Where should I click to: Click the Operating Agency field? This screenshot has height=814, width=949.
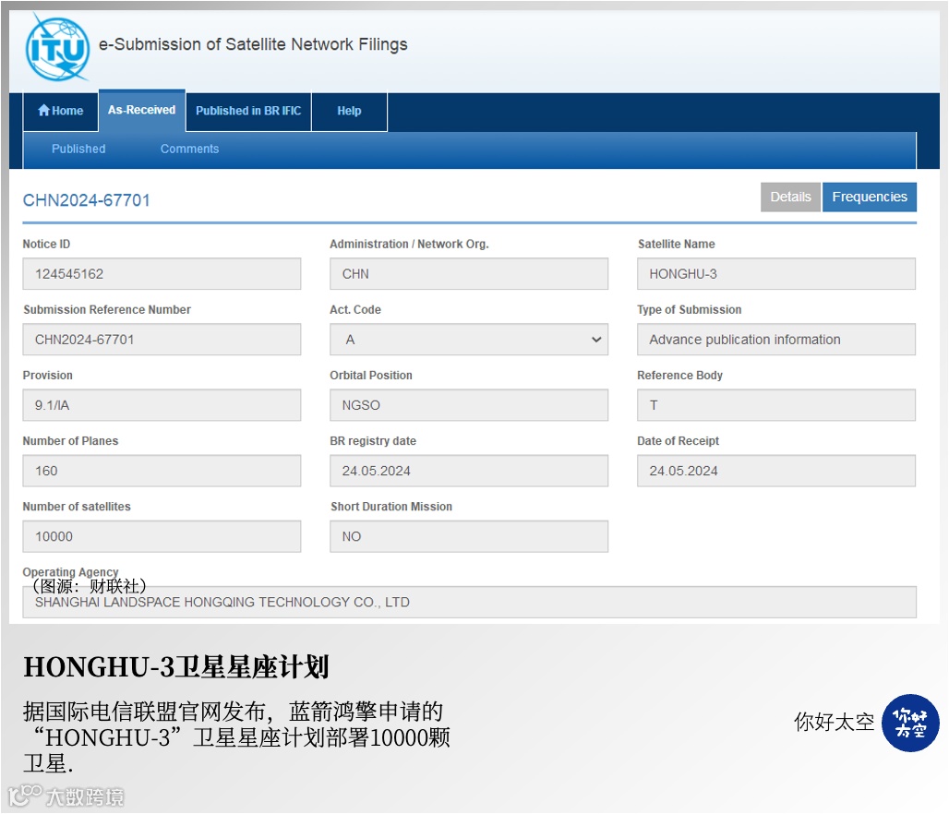pos(469,602)
